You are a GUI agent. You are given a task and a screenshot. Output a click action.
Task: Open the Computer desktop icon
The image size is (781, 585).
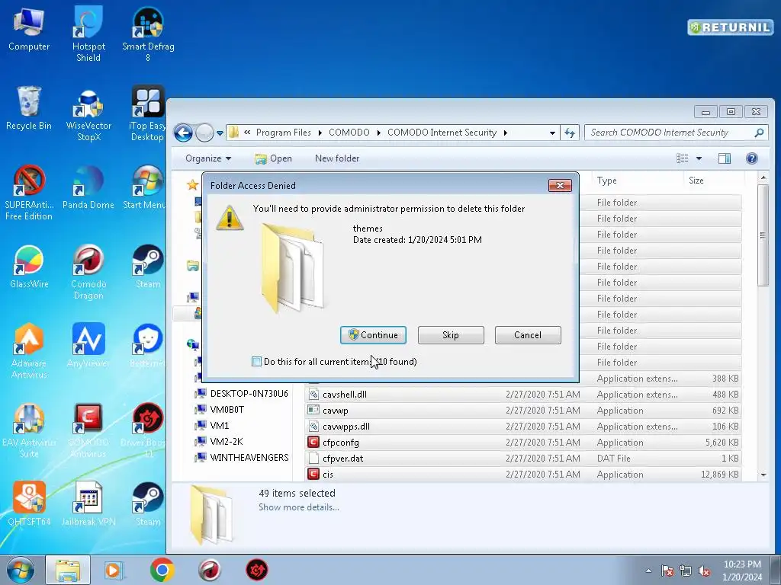click(29, 30)
